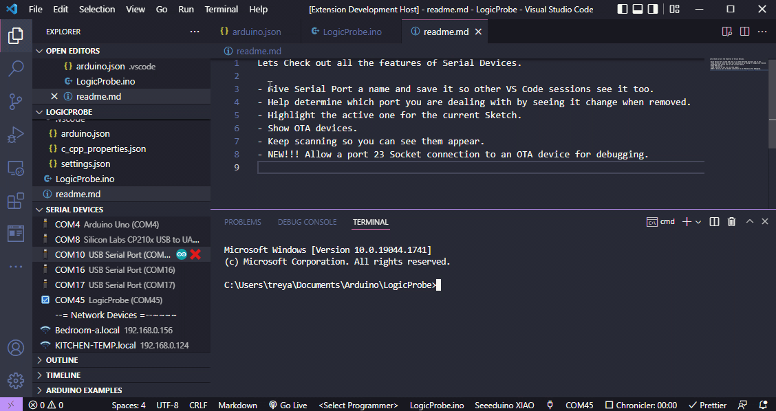Screen dimensions: 776x411
Task: Kill terminal with trash icon
Action: click(731, 222)
